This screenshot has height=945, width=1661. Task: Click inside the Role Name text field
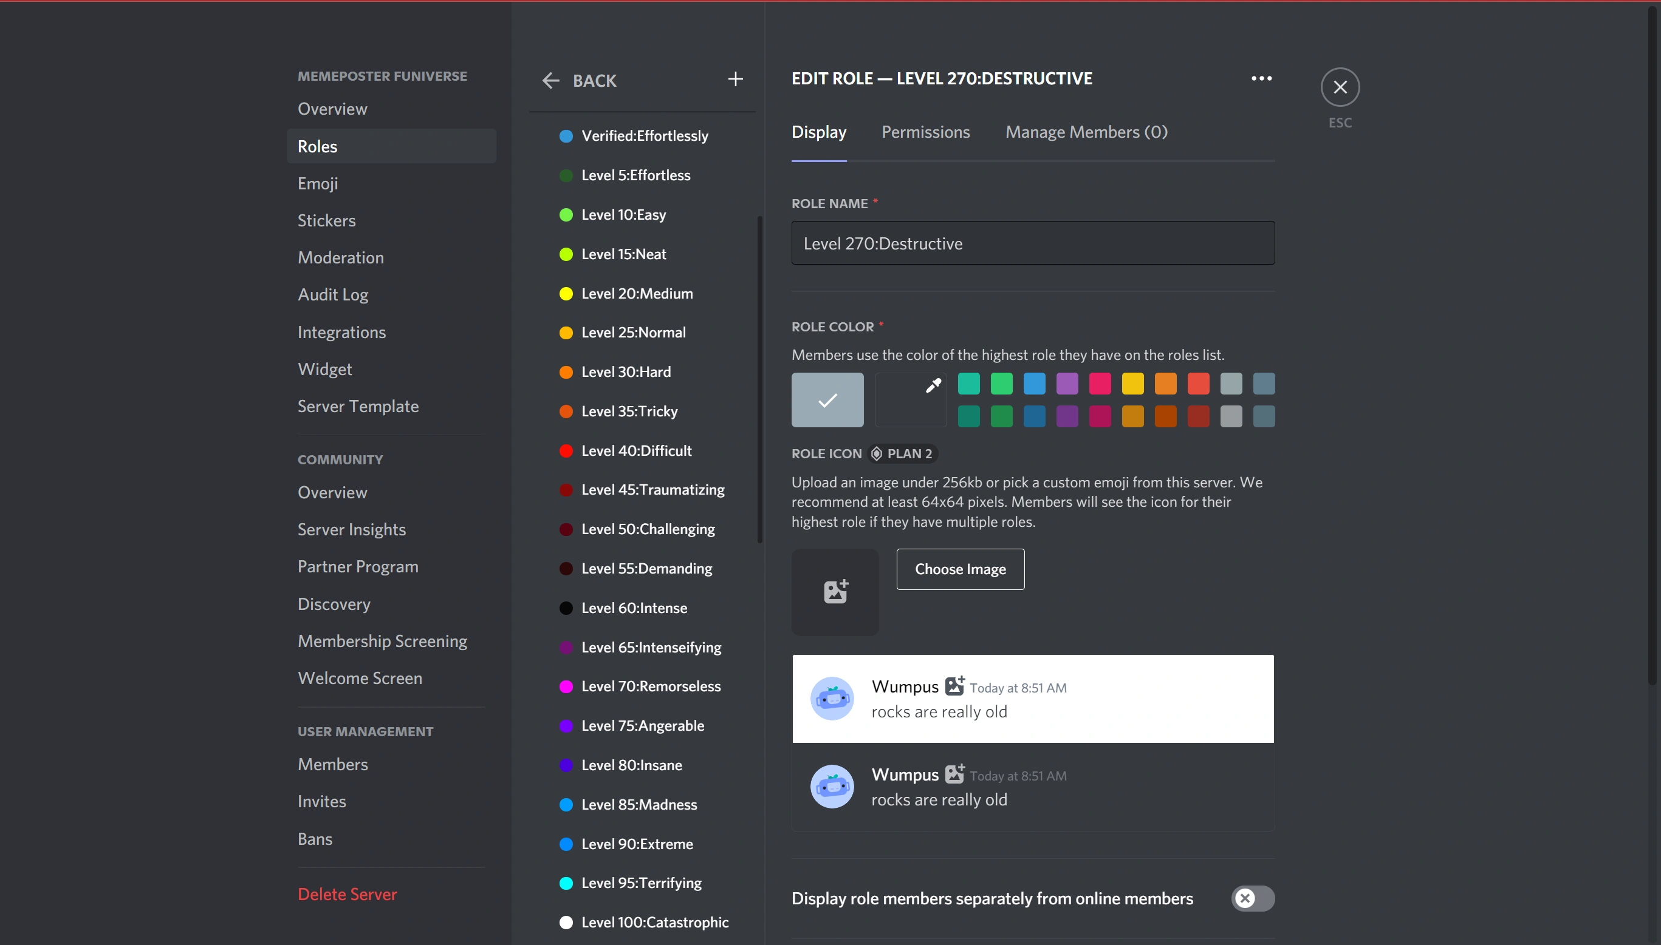click(x=1032, y=243)
